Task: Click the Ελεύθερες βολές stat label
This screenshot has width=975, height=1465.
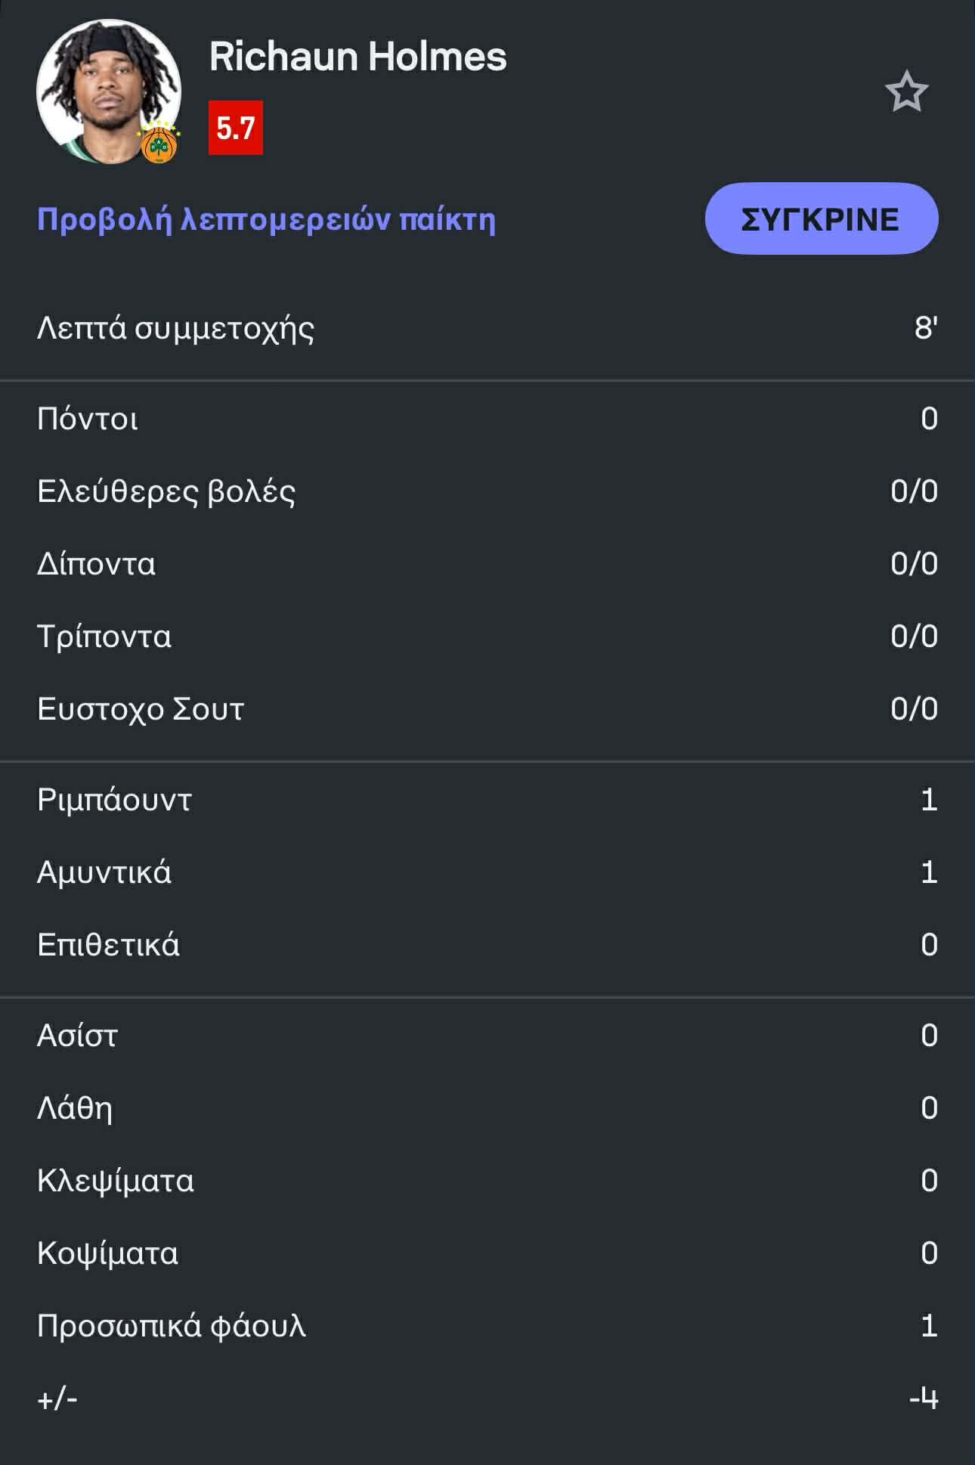Action: 166,491
